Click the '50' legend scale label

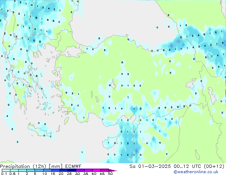110,174
